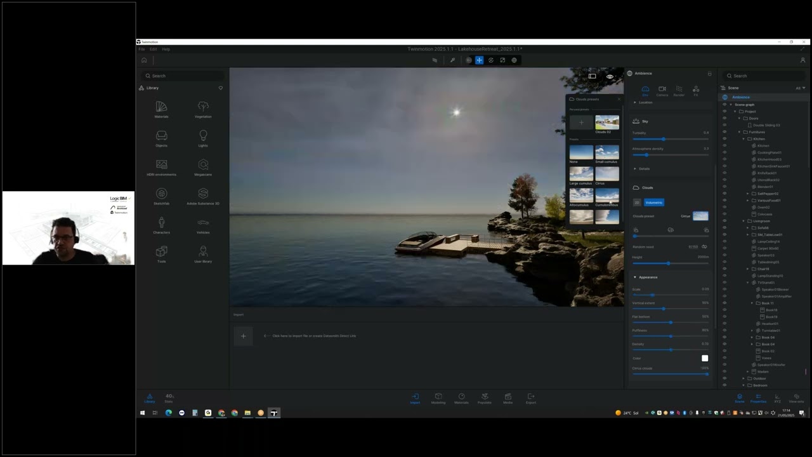
Task: Collapse the Appearance section
Action: click(x=635, y=277)
